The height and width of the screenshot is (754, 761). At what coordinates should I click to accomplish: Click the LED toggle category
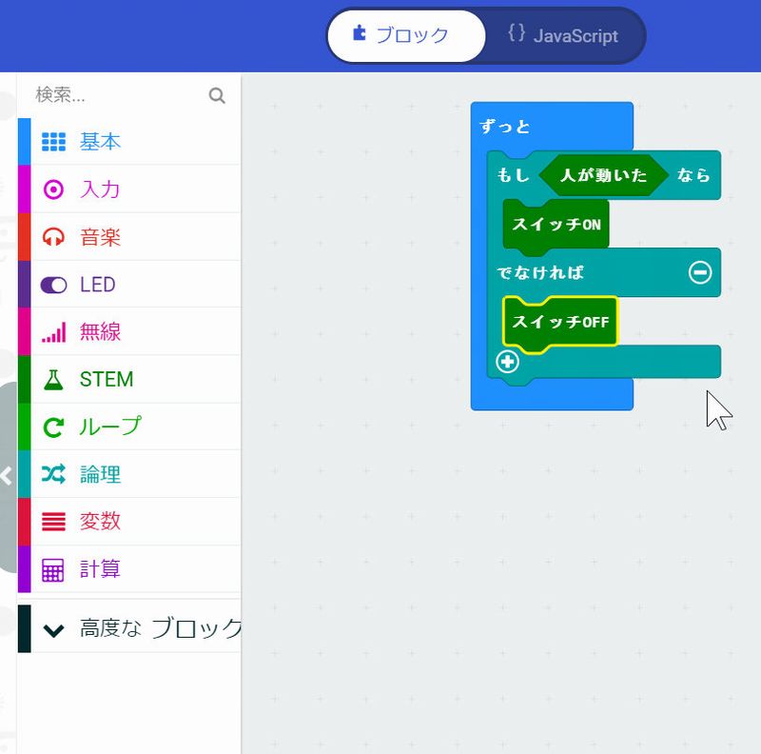click(x=97, y=285)
